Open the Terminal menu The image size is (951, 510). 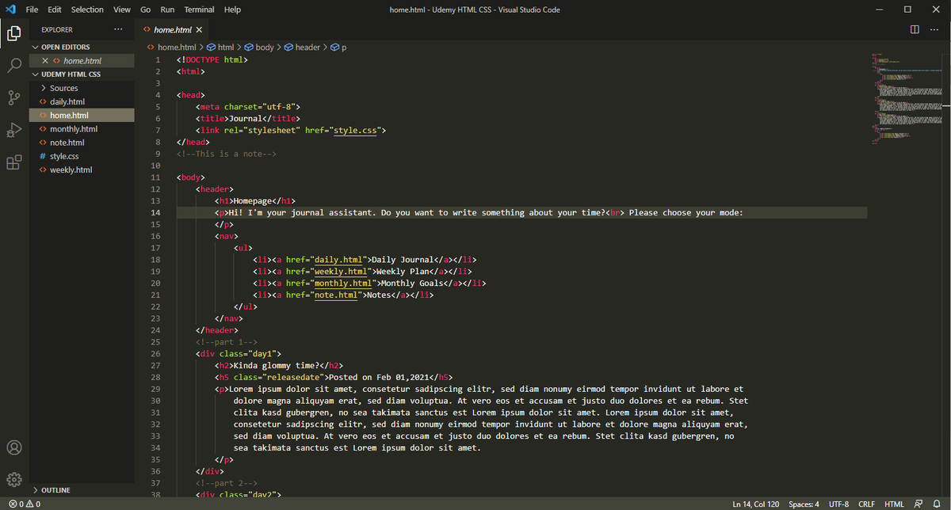pos(200,10)
